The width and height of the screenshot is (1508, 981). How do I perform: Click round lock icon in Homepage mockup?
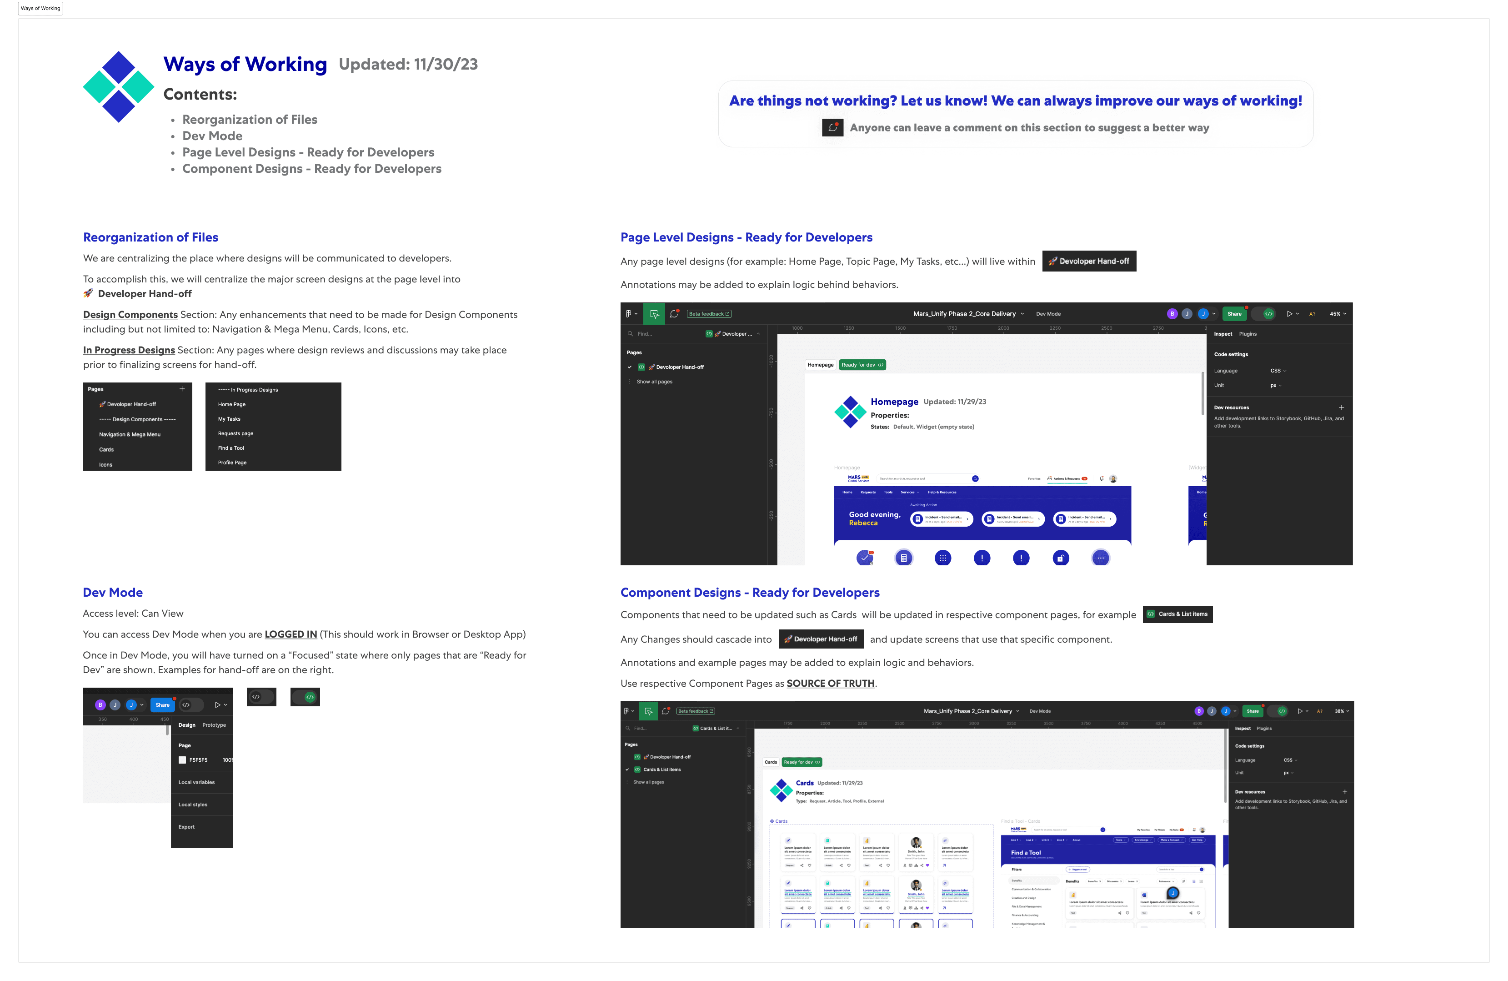point(1061,558)
